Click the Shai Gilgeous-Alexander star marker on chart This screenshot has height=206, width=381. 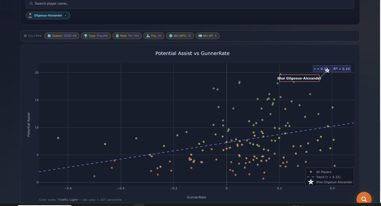[x=327, y=71]
